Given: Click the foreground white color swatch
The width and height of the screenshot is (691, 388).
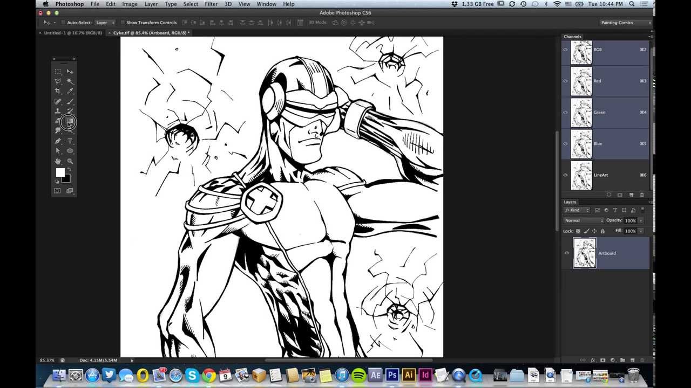Looking at the screenshot, I should pyautogui.click(x=59, y=172).
